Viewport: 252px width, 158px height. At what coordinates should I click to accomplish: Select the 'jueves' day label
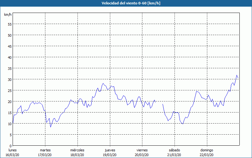pyautogui.click(x=110, y=150)
